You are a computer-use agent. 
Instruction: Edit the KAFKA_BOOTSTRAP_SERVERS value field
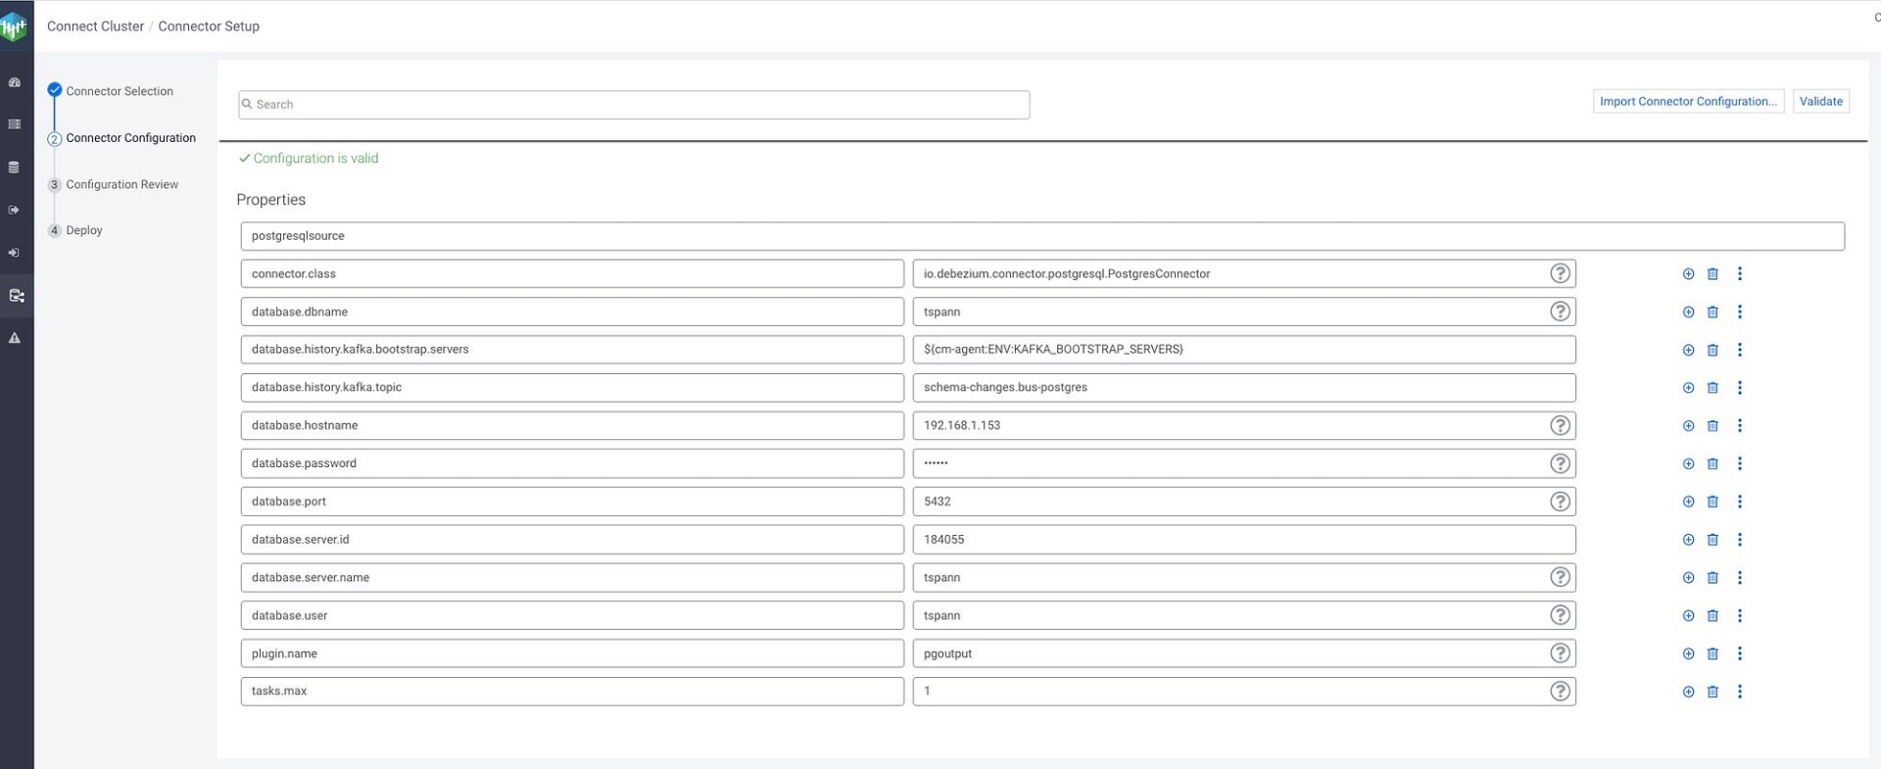(x=1244, y=350)
